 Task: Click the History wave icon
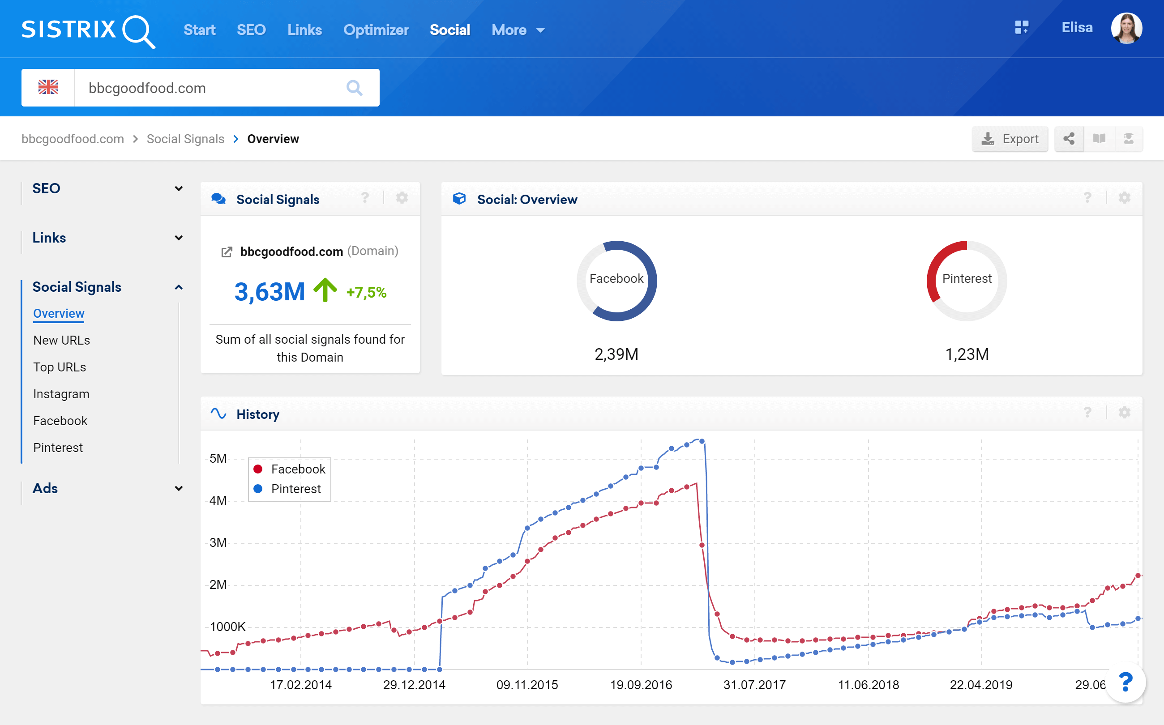click(219, 414)
